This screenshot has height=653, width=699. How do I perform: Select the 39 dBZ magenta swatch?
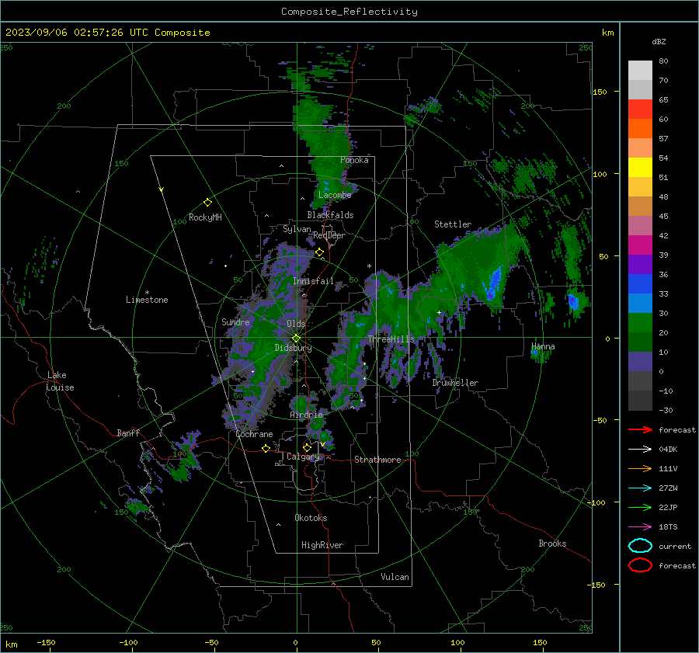click(640, 245)
